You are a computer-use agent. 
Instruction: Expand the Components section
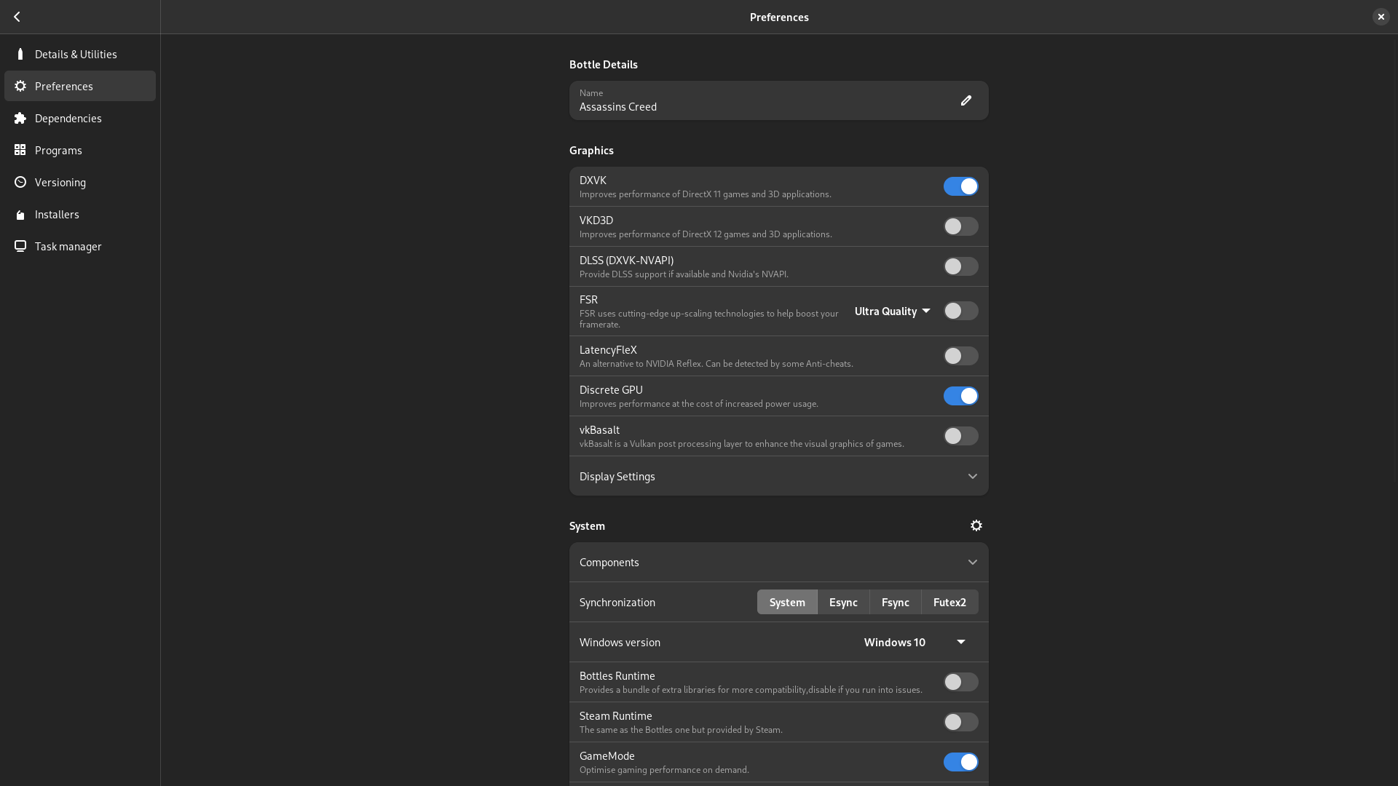778,562
